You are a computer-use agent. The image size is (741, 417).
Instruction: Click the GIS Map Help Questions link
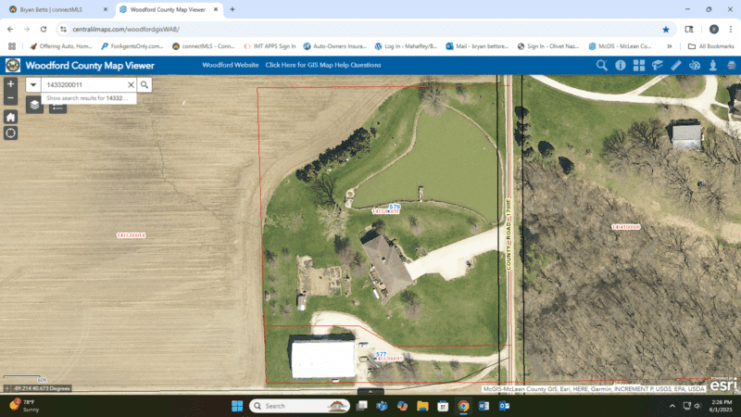[x=322, y=66]
